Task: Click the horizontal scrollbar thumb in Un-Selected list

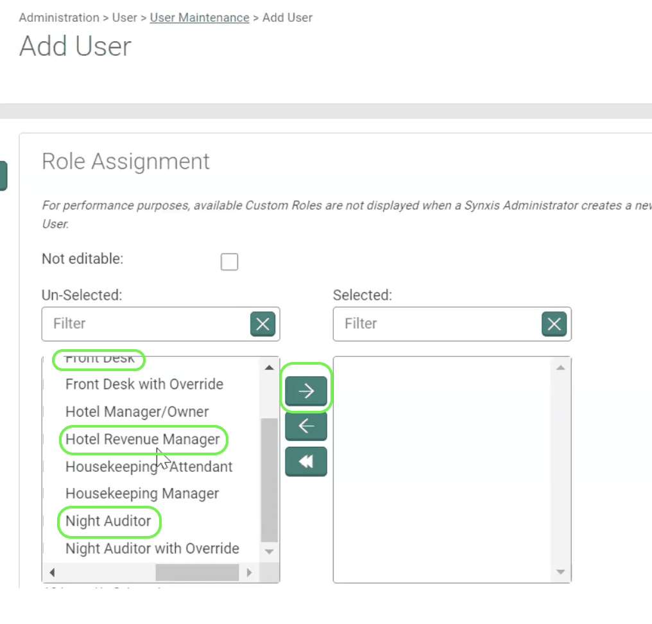Action: (196, 572)
